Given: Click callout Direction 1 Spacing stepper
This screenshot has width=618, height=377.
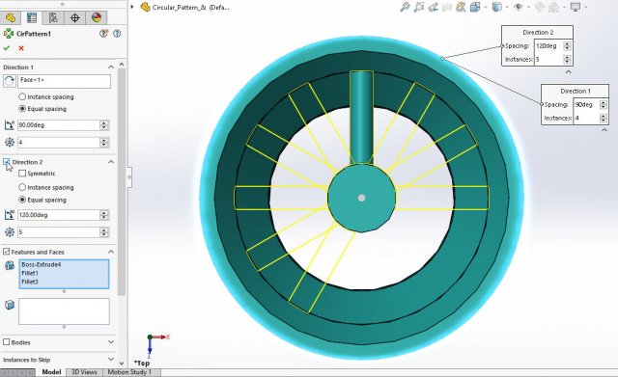Looking at the screenshot, I should [x=603, y=105].
